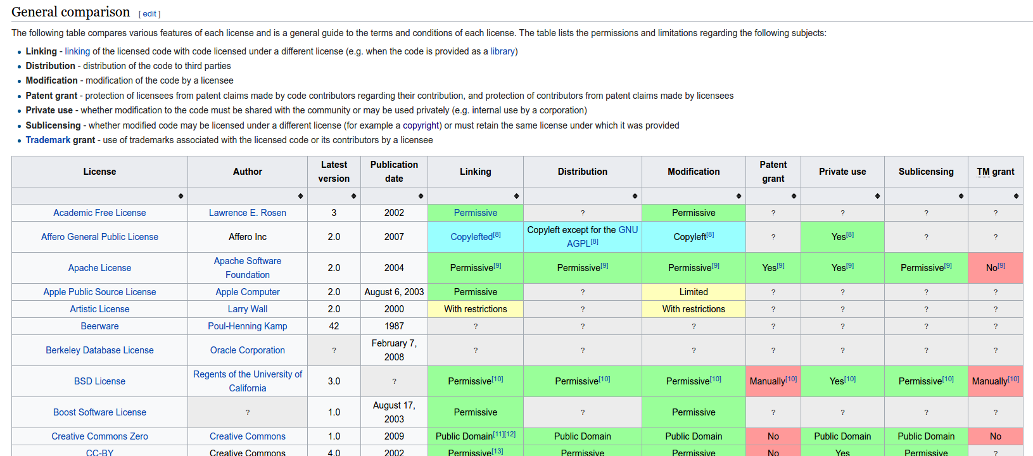Open Apple Public Source License article
Image resolution: width=1033 pixels, height=456 pixels.
(x=99, y=292)
